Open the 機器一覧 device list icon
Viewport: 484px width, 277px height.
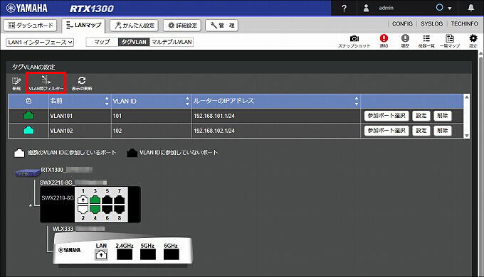[426, 41]
